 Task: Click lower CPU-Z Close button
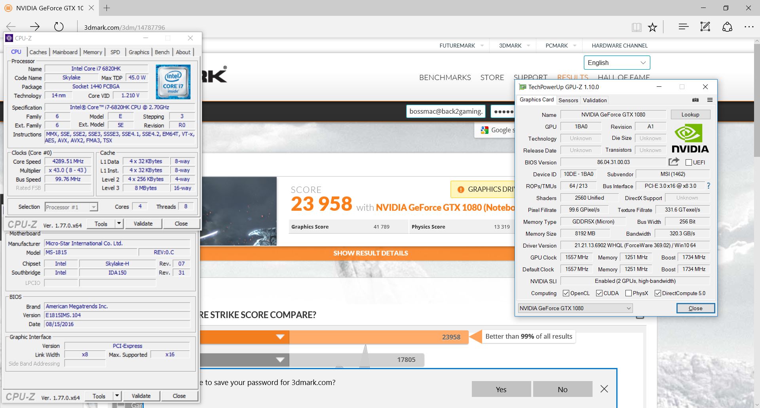(x=179, y=396)
